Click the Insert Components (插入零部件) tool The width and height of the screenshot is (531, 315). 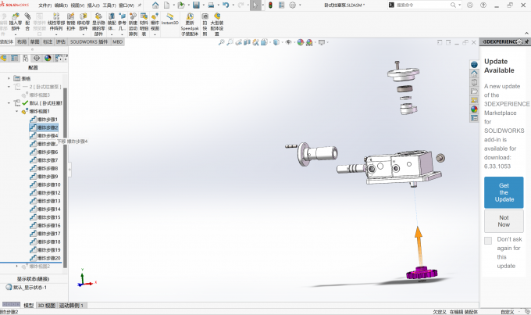click(16, 23)
